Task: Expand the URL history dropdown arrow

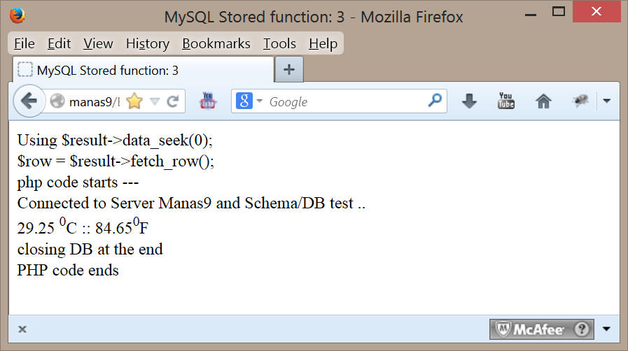Action: click(x=155, y=101)
